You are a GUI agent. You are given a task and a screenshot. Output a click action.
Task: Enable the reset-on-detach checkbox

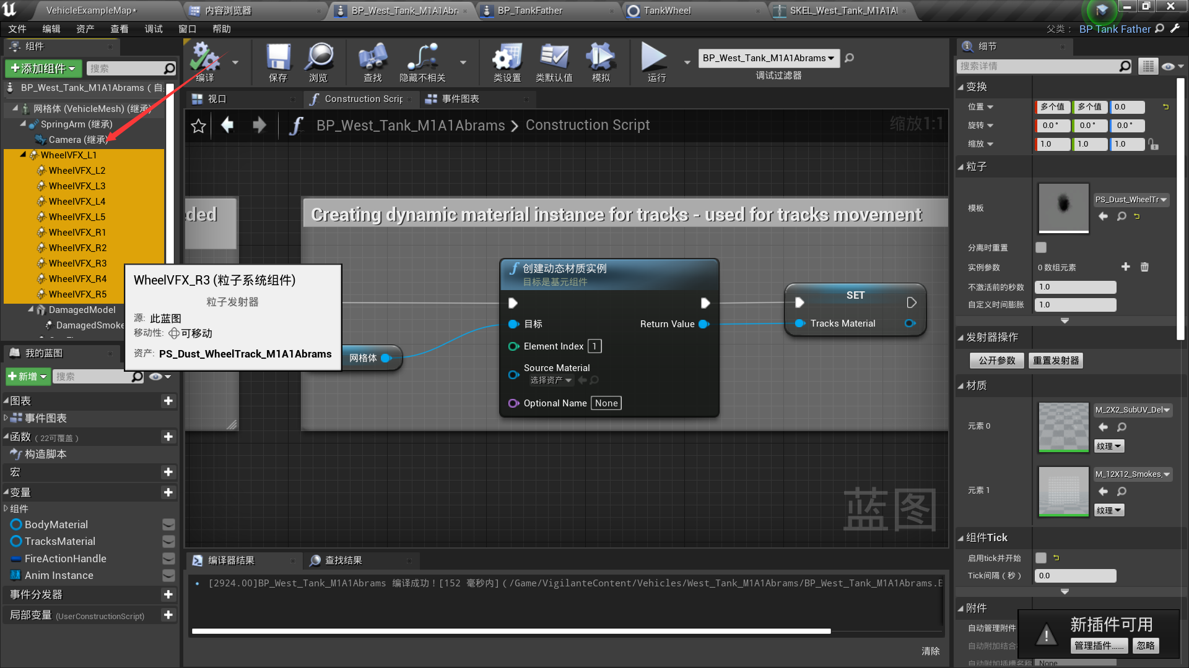(1041, 247)
